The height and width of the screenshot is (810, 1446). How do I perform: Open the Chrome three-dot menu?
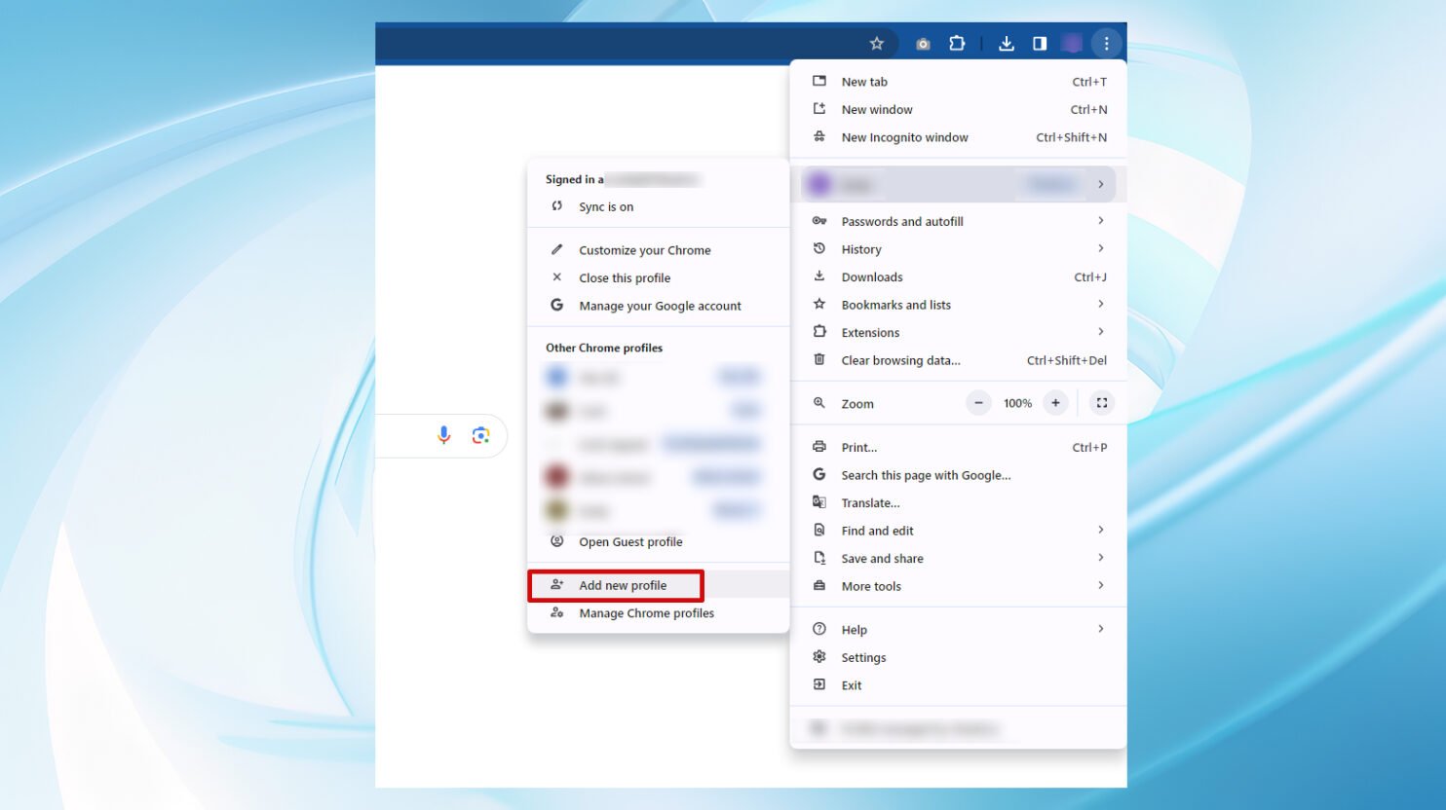point(1107,43)
